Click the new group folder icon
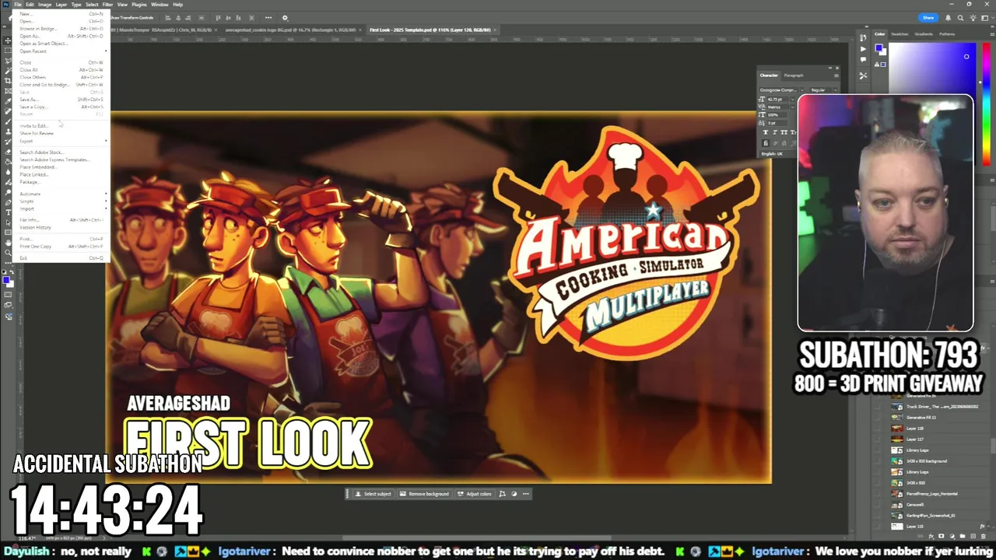The height and width of the screenshot is (560, 996). (x=963, y=536)
